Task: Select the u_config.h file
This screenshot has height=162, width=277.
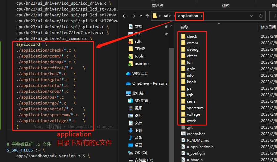Action: tap(193, 153)
